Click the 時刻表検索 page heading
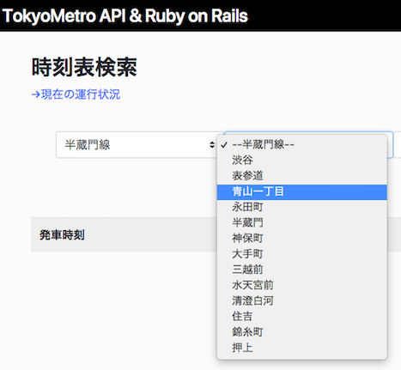The height and width of the screenshot is (370, 401). pos(84,67)
